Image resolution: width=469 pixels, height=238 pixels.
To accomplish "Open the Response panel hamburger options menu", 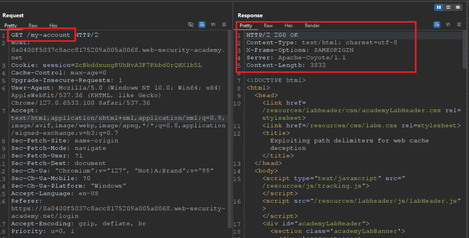I will coord(459,24).
